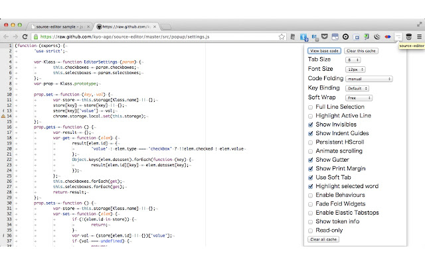The image size is (425, 265).
Task: Click into the URL address bar
Action: pyautogui.click(x=159, y=37)
